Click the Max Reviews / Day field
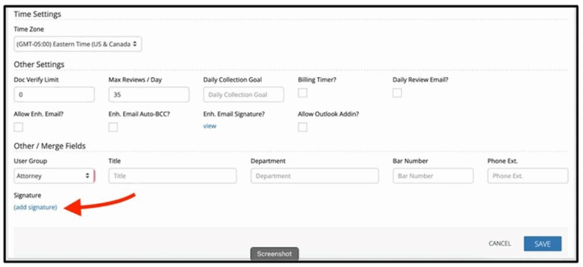583x267 pixels. tap(149, 95)
